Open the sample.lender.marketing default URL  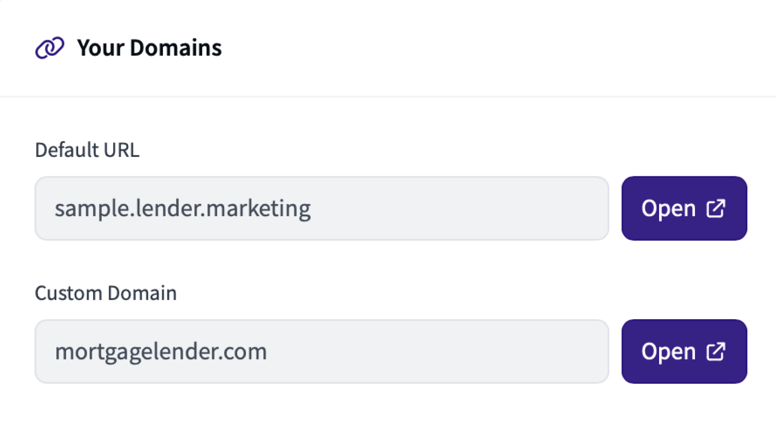(x=684, y=208)
